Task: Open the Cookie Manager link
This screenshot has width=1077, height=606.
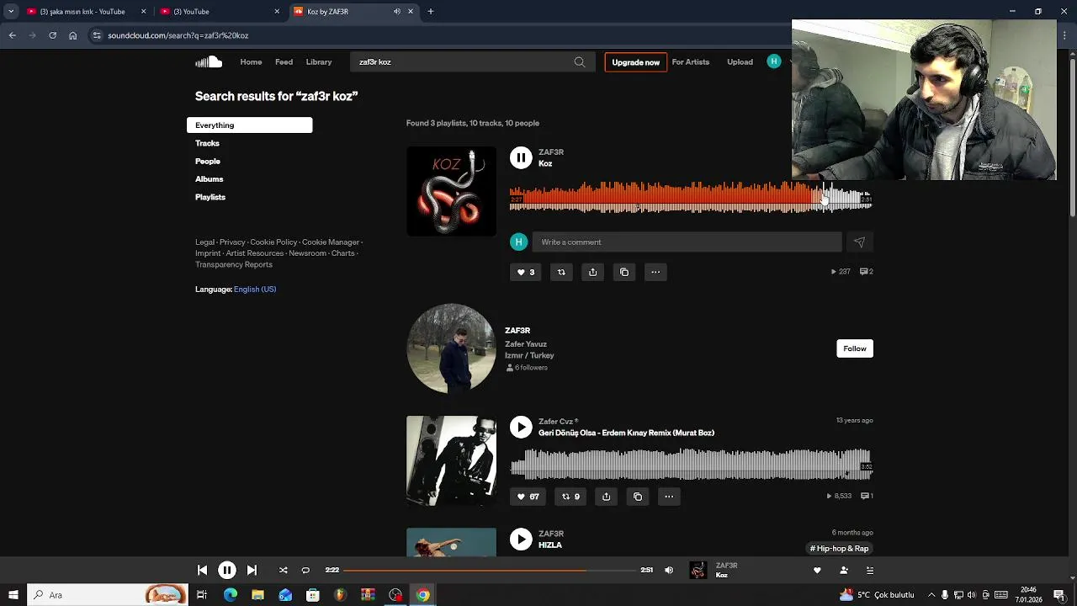Action: coord(331,242)
